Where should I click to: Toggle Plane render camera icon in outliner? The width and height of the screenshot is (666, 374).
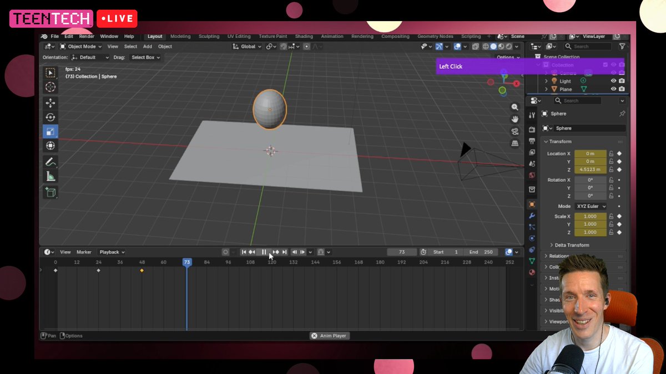tap(622, 89)
